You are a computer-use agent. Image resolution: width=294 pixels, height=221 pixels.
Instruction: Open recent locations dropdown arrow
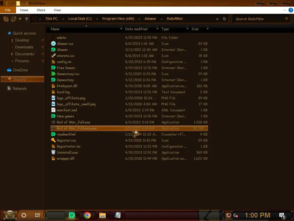(x=20, y=19)
